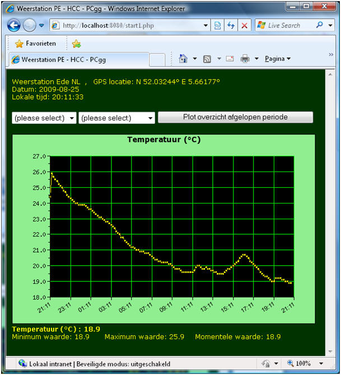Click the compatibility view icon in address bar

(217, 25)
